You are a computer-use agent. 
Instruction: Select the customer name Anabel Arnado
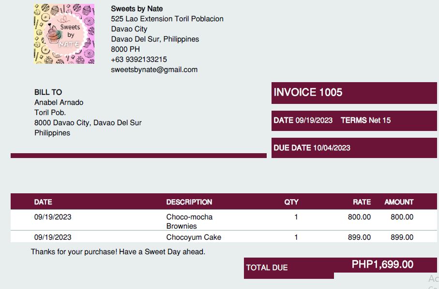point(59,102)
